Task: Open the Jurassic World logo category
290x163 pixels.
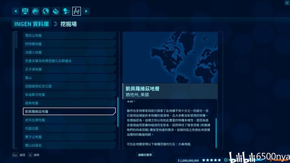Action: pyautogui.click(x=35, y=11)
